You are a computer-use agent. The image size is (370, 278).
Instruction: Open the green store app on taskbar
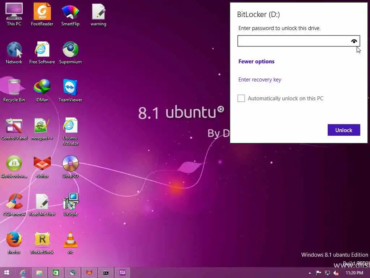[x=56, y=273]
